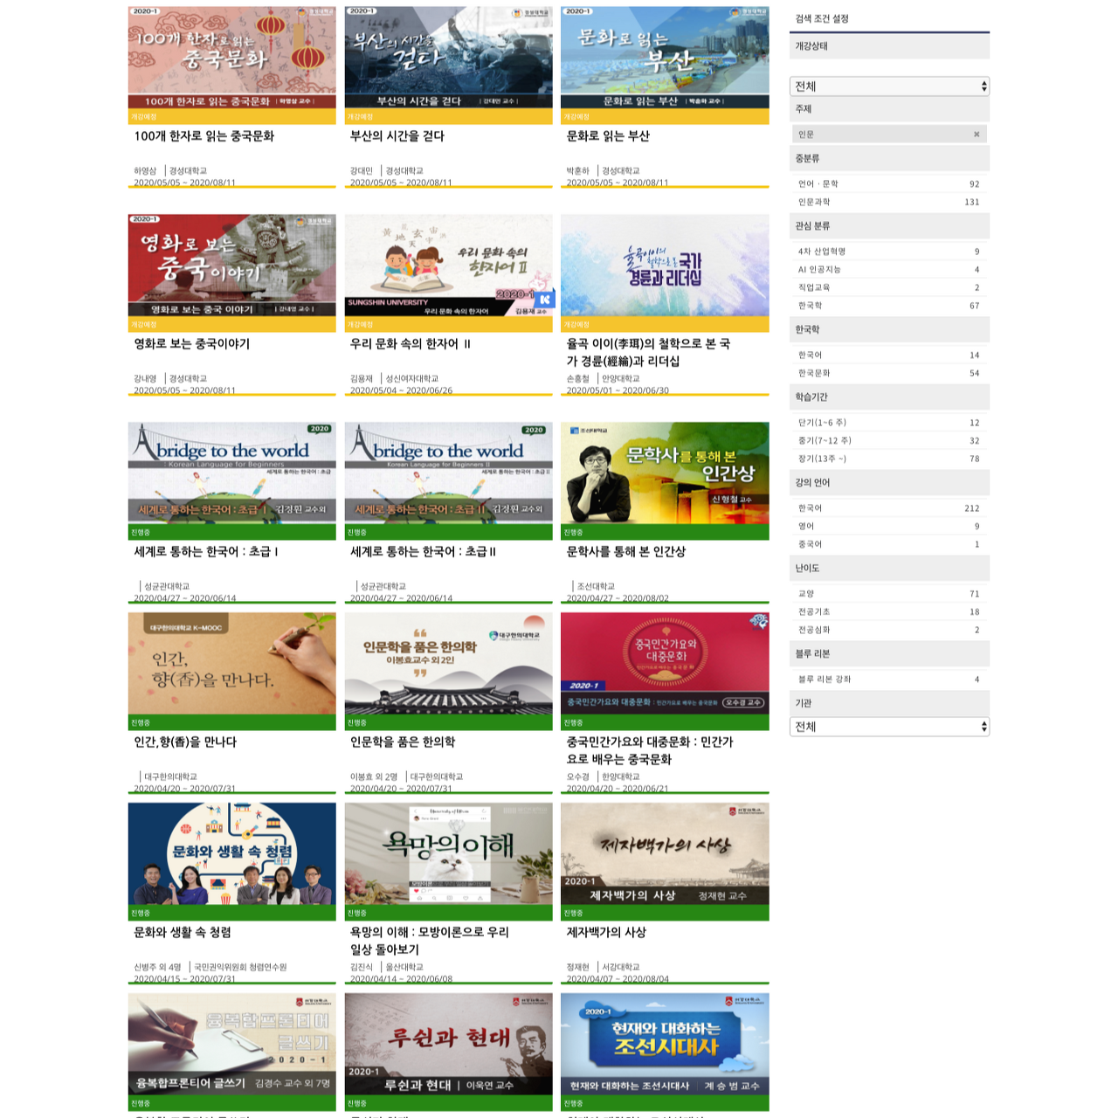Image resolution: width=1118 pixels, height=1118 pixels.
Task: Open the 율곡 이이 철학 course title
Action: coord(649,353)
